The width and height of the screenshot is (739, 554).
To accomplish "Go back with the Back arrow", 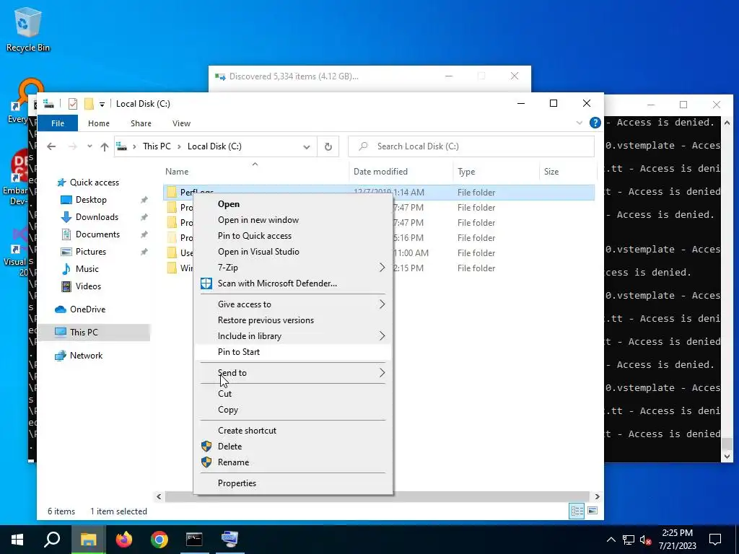I will pos(51,146).
